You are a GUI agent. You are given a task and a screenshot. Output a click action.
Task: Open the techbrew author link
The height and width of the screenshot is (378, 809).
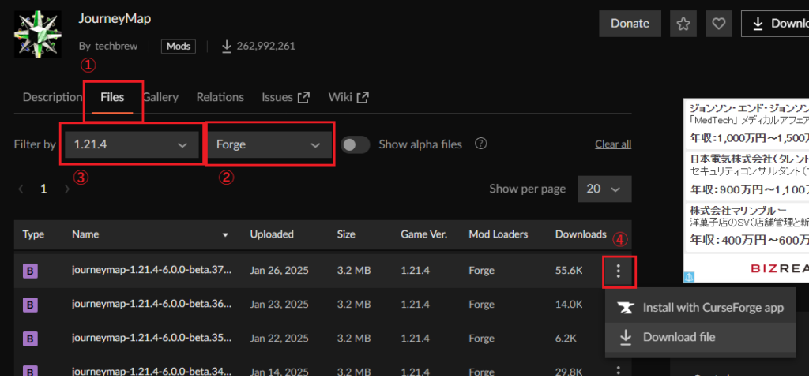pyautogui.click(x=116, y=46)
